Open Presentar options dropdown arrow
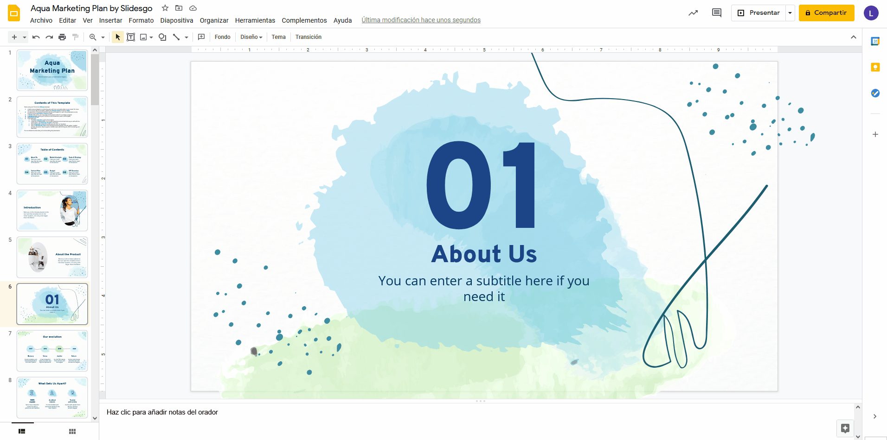Viewport: 887px width, 440px height. tap(790, 13)
